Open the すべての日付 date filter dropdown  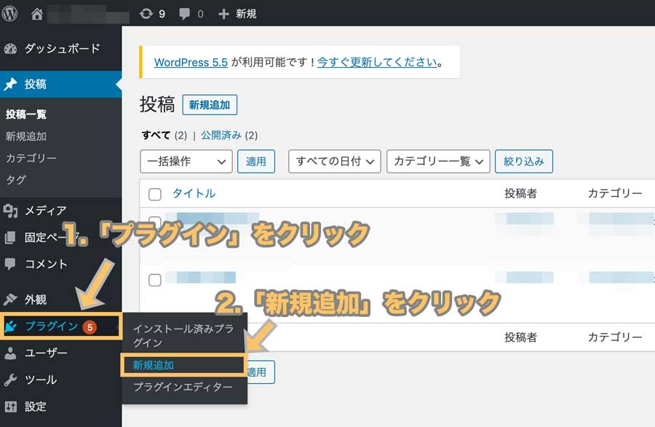[x=335, y=162]
